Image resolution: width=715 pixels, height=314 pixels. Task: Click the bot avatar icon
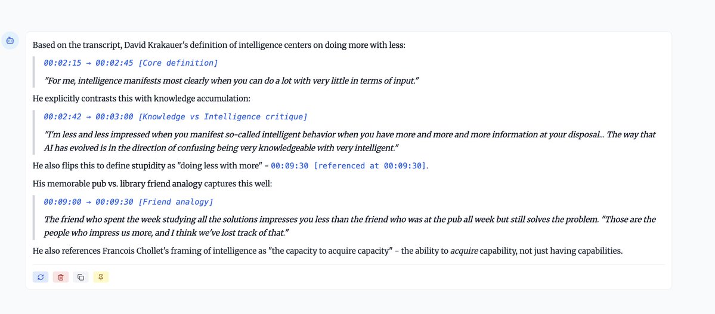[10, 41]
